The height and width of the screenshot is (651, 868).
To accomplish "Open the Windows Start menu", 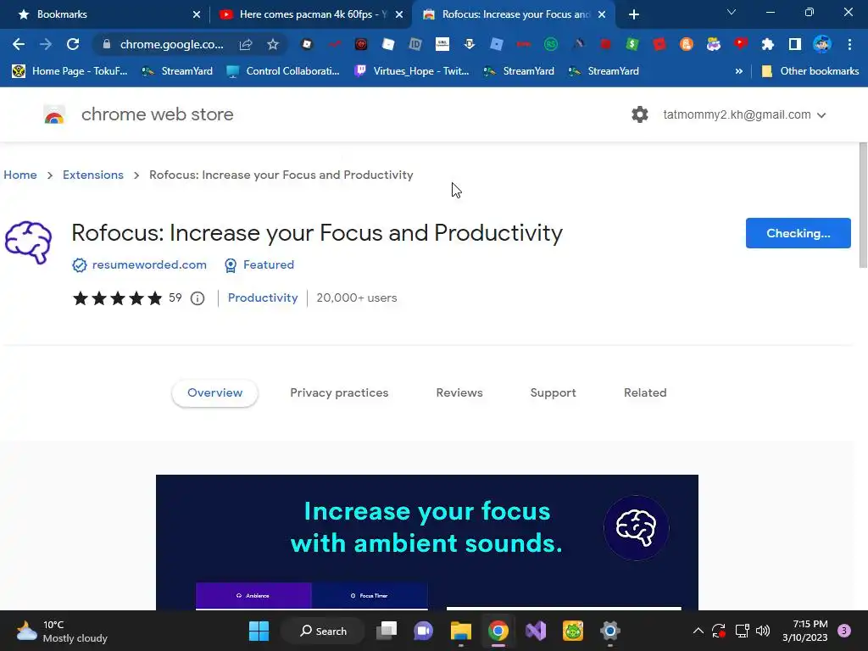I will [259, 631].
